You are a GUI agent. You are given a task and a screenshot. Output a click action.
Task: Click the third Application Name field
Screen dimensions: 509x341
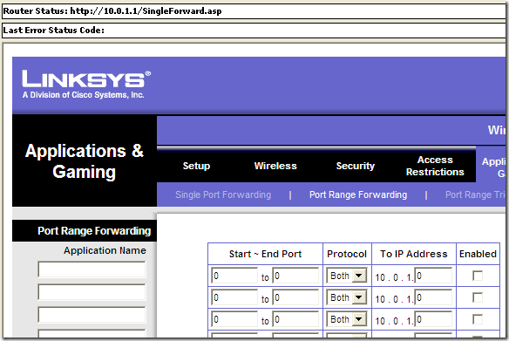click(x=92, y=315)
